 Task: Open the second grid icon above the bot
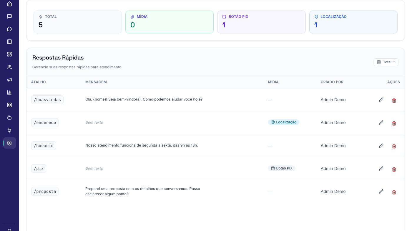(9, 105)
